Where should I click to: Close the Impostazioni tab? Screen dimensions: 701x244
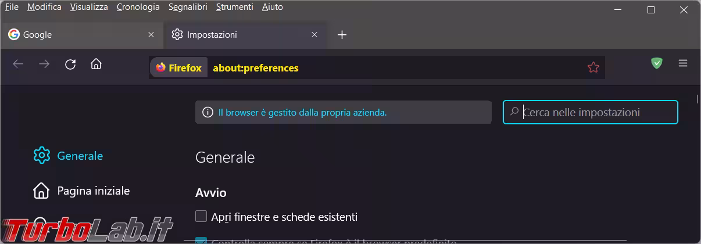314,35
